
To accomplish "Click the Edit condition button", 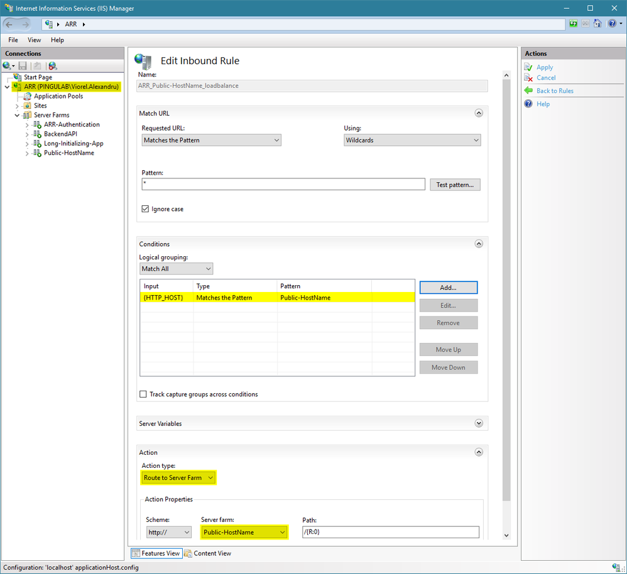I will [x=448, y=305].
